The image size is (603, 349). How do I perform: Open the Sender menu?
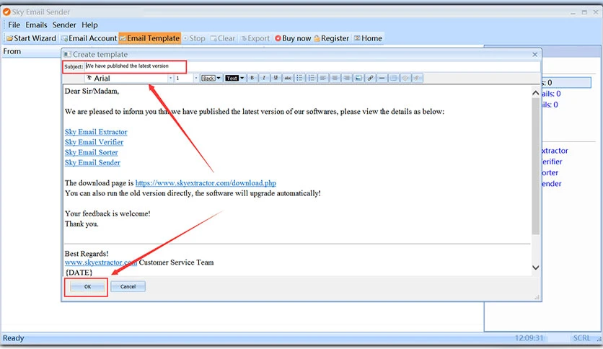click(x=64, y=25)
